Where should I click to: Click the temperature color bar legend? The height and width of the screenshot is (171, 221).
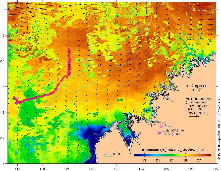click(172, 155)
